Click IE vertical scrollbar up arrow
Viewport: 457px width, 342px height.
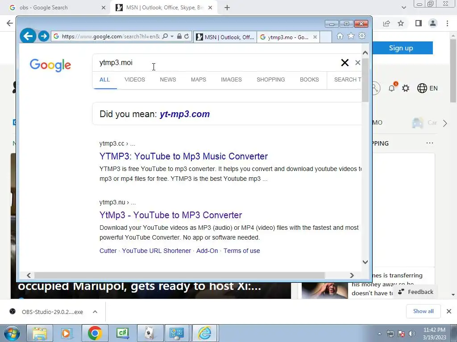(x=365, y=53)
